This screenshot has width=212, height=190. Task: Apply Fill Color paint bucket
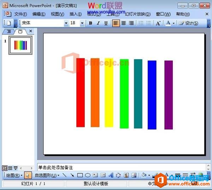[144, 175]
